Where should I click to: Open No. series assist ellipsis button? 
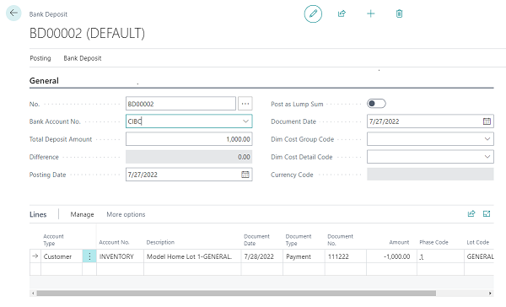pyautogui.click(x=245, y=104)
